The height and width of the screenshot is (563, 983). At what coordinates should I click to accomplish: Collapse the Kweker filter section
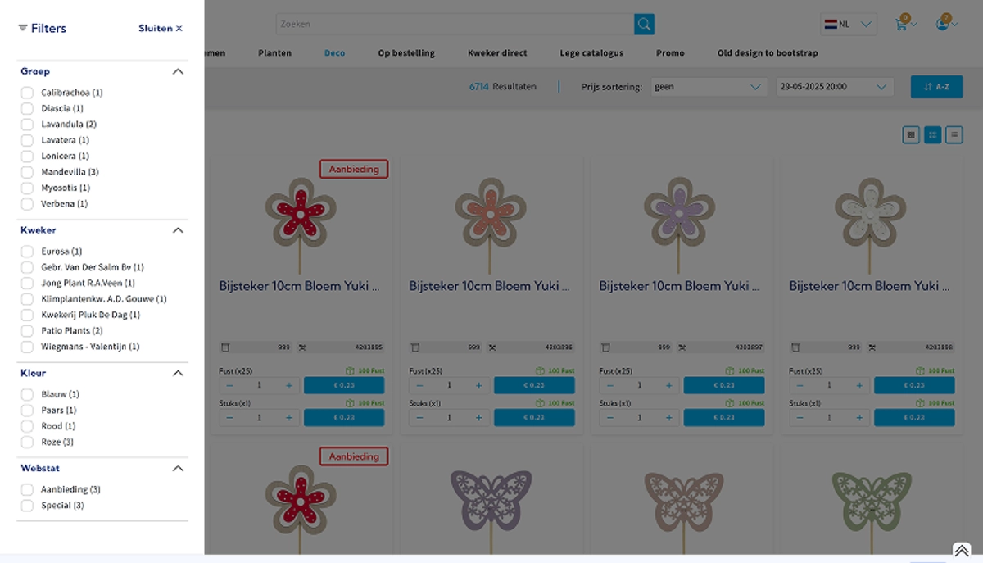[178, 230]
